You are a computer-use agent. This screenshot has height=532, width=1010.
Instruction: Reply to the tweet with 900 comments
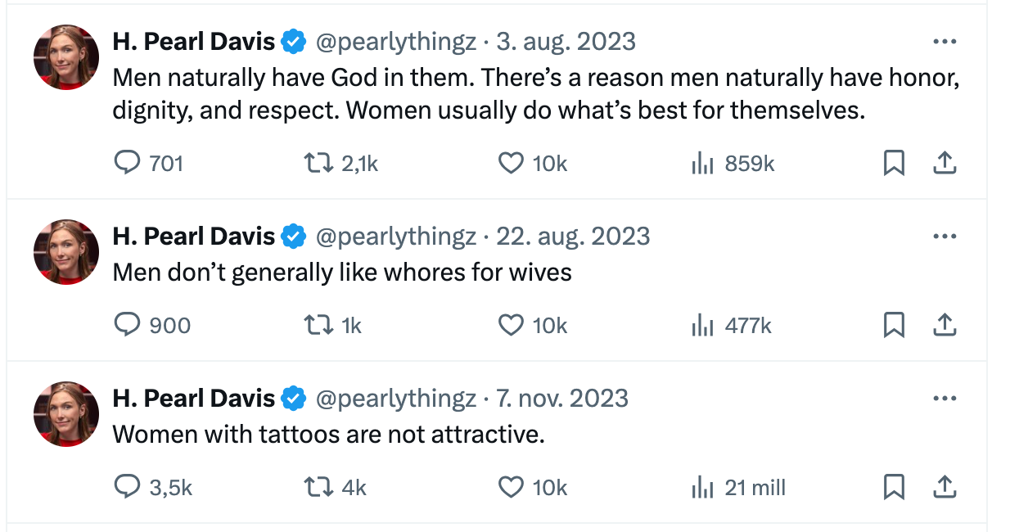[151, 326]
